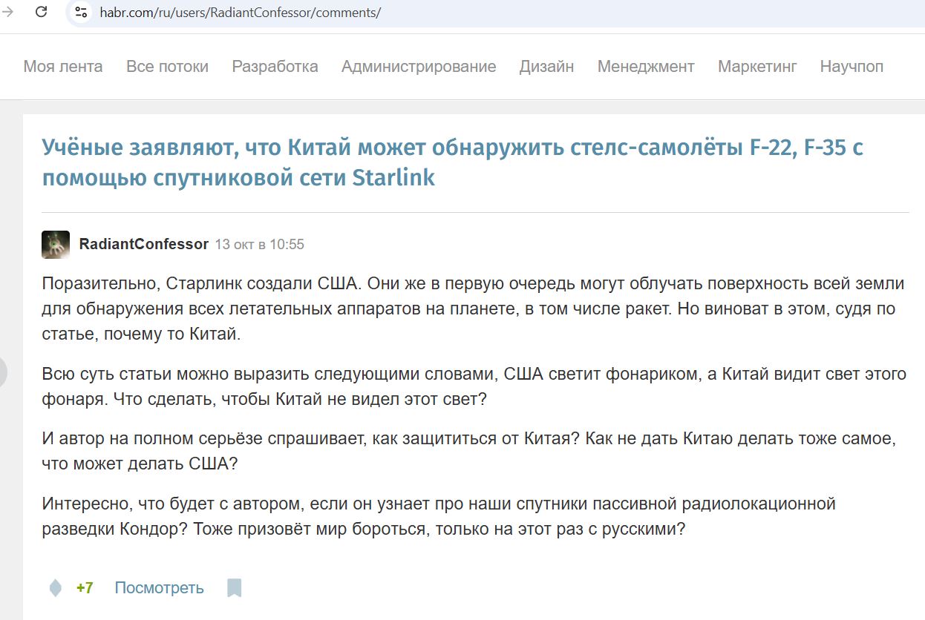Switch to Администрирование section
This screenshot has height=620, width=925.
click(419, 66)
